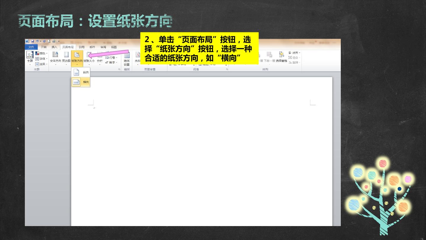This screenshot has width=426, height=240.
Task: Open the 主题 themes gallery
Action: pyautogui.click(x=30, y=58)
